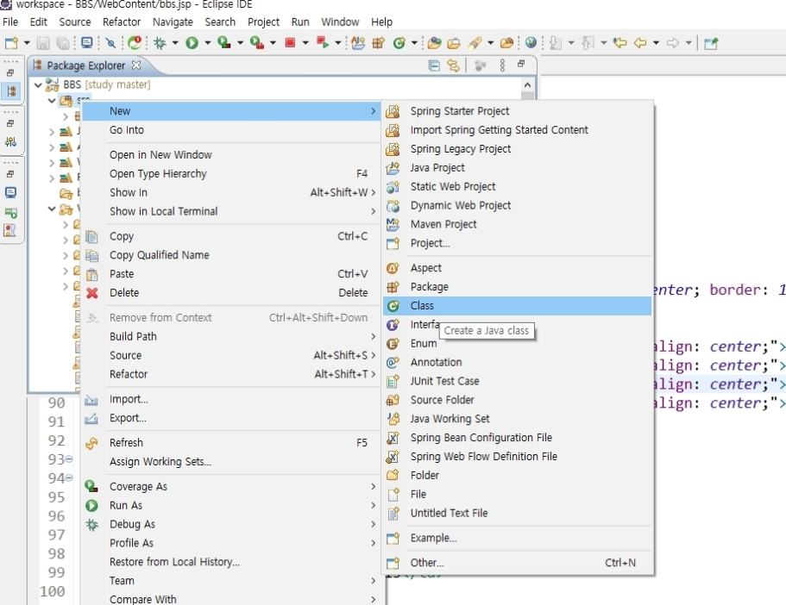This screenshot has width=786, height=605.
Task: Click the Skip All Breakpoints toolbar icon
Action: (x=110, y=43)
